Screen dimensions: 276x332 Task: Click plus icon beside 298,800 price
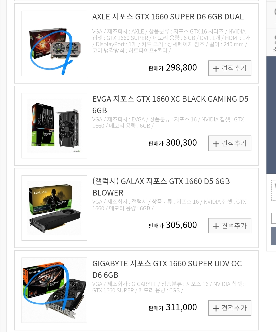[216, 68]
